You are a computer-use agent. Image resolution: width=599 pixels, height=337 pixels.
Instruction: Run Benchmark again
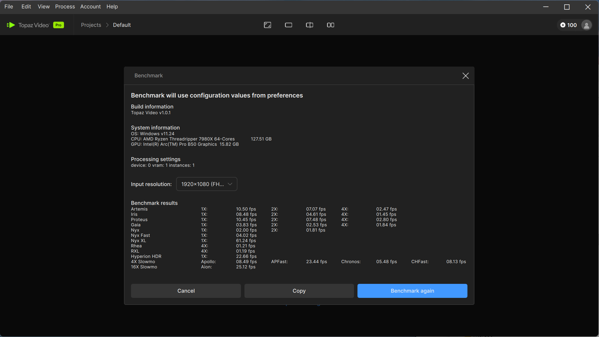click(412, 291)
